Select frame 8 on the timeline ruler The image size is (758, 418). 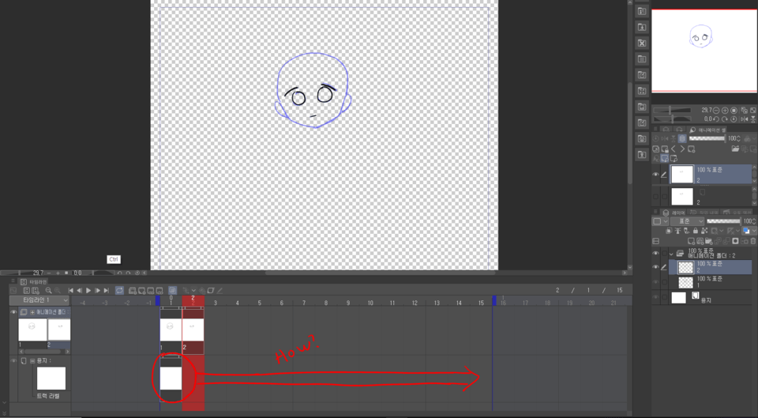[325, 303]
